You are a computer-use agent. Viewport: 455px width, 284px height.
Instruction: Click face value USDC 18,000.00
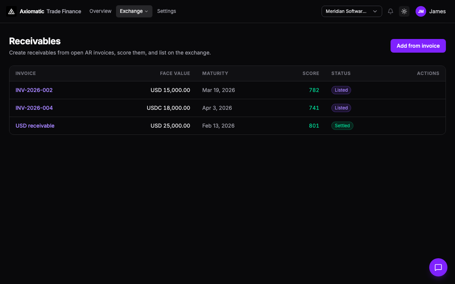click(x=168, y=108)
